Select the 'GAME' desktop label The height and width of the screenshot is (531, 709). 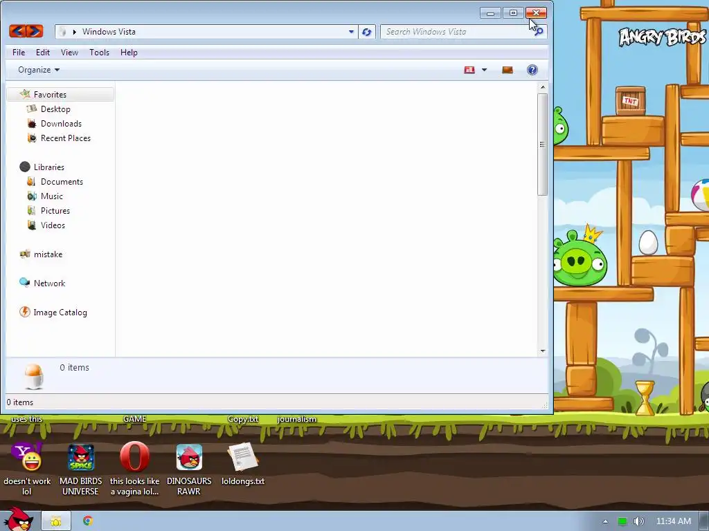(135, 419)
